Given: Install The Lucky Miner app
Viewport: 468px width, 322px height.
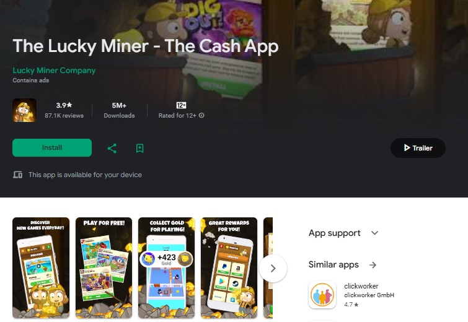Looking at the screenshot, I should 52,147.
